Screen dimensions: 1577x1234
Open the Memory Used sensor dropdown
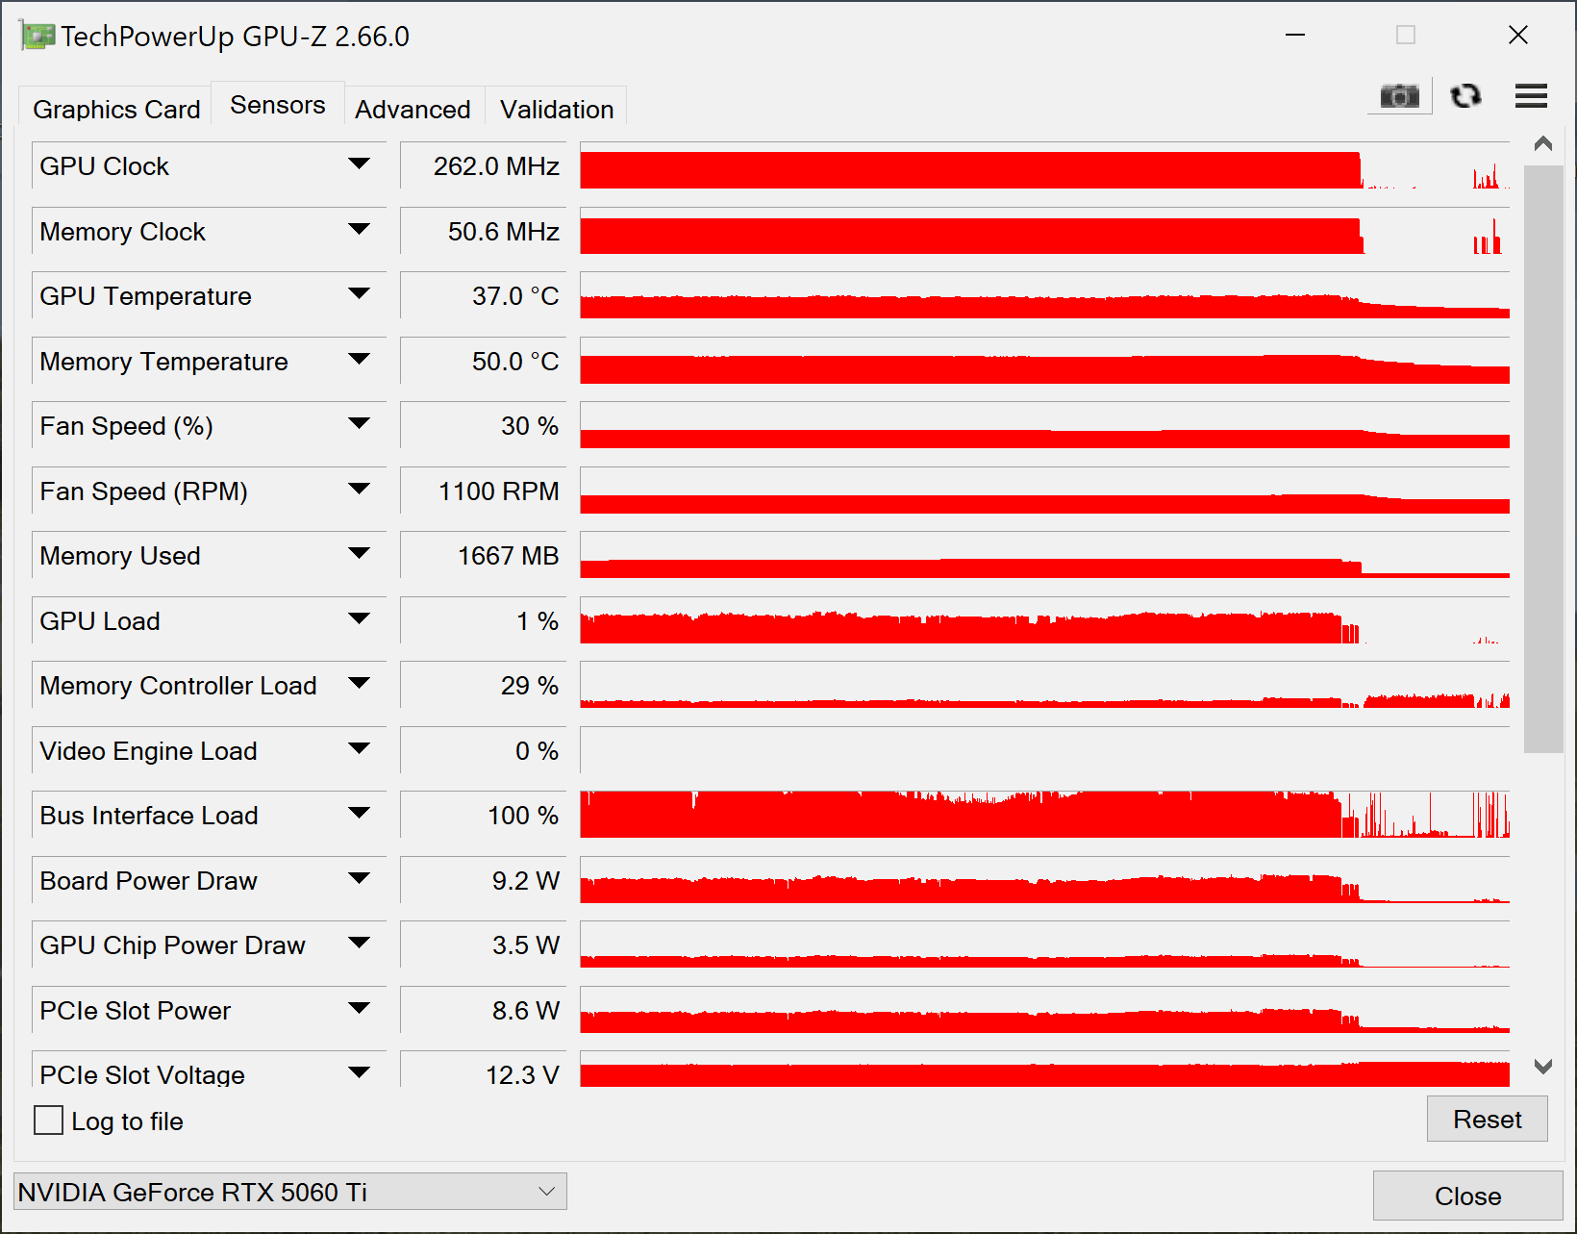point(360,555)
